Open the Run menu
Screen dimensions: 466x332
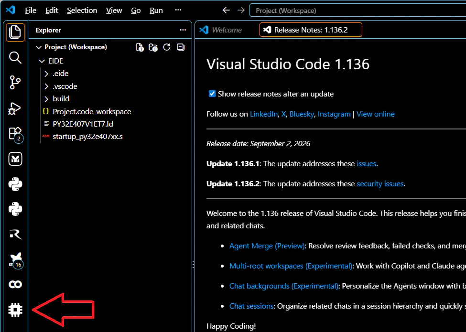pos(156,11)
